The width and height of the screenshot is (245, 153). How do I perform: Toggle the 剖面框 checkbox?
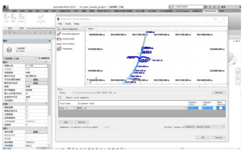tap(27, 125)
